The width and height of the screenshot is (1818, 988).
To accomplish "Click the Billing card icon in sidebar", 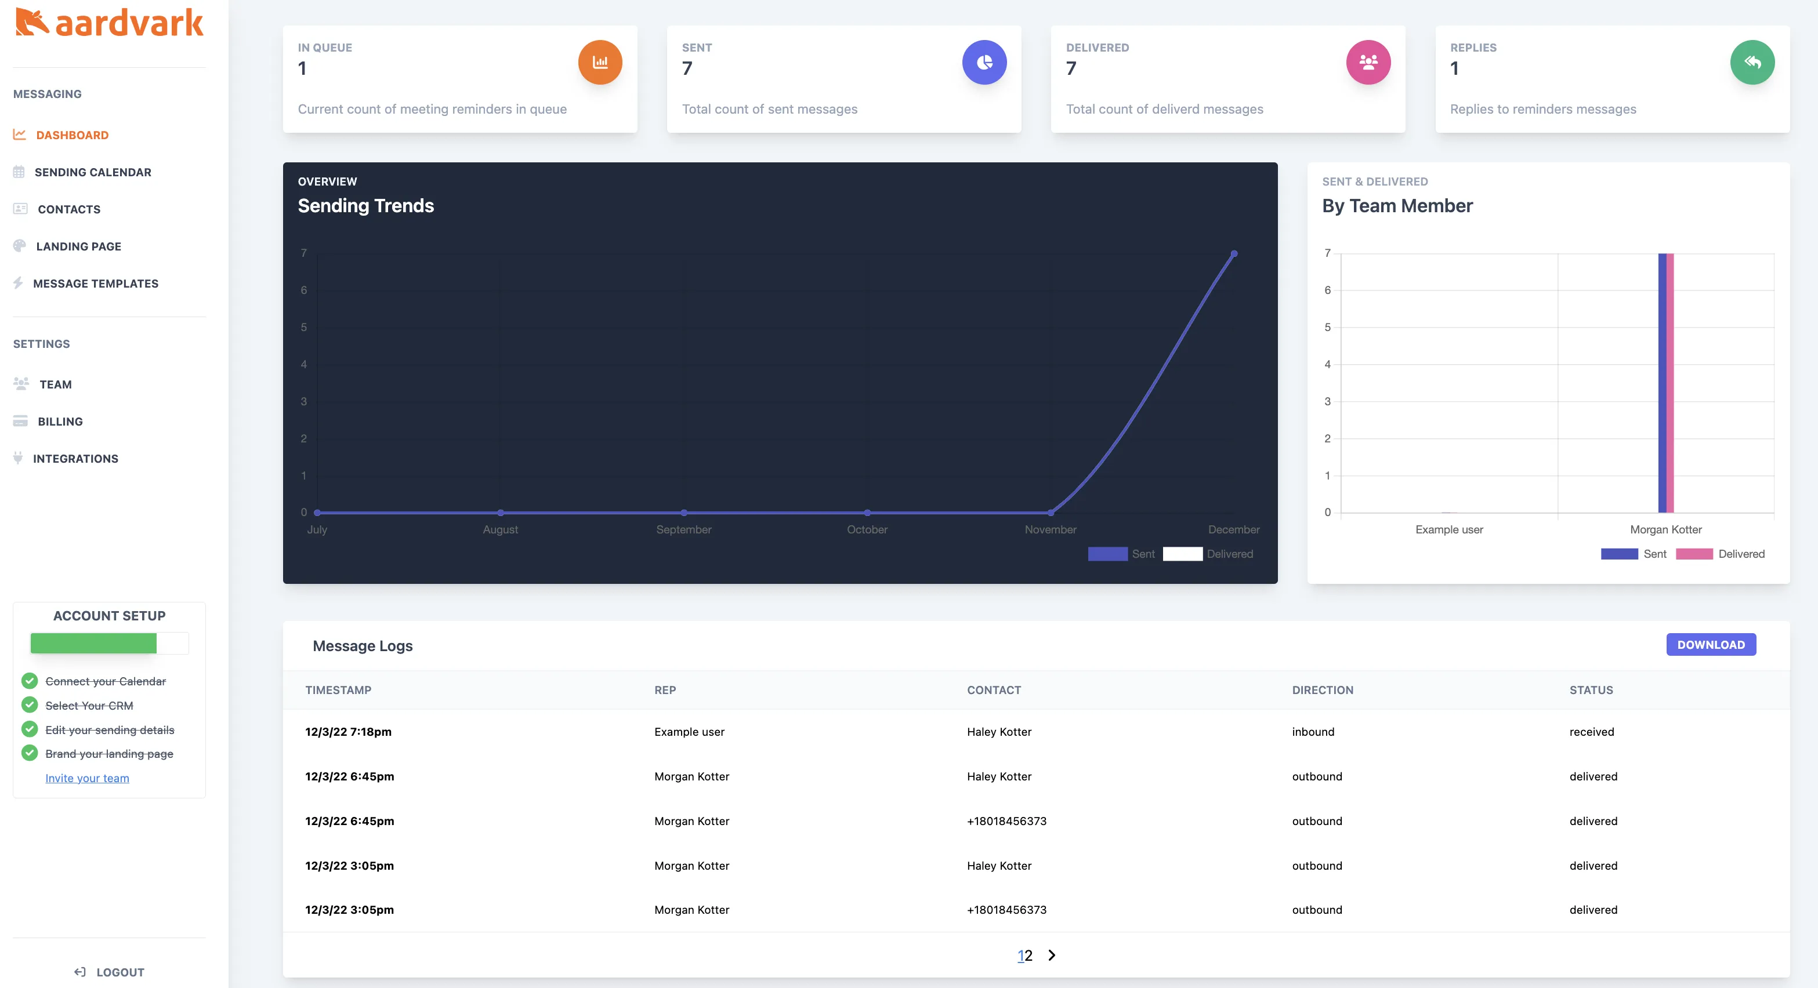I will pos(19,421).
